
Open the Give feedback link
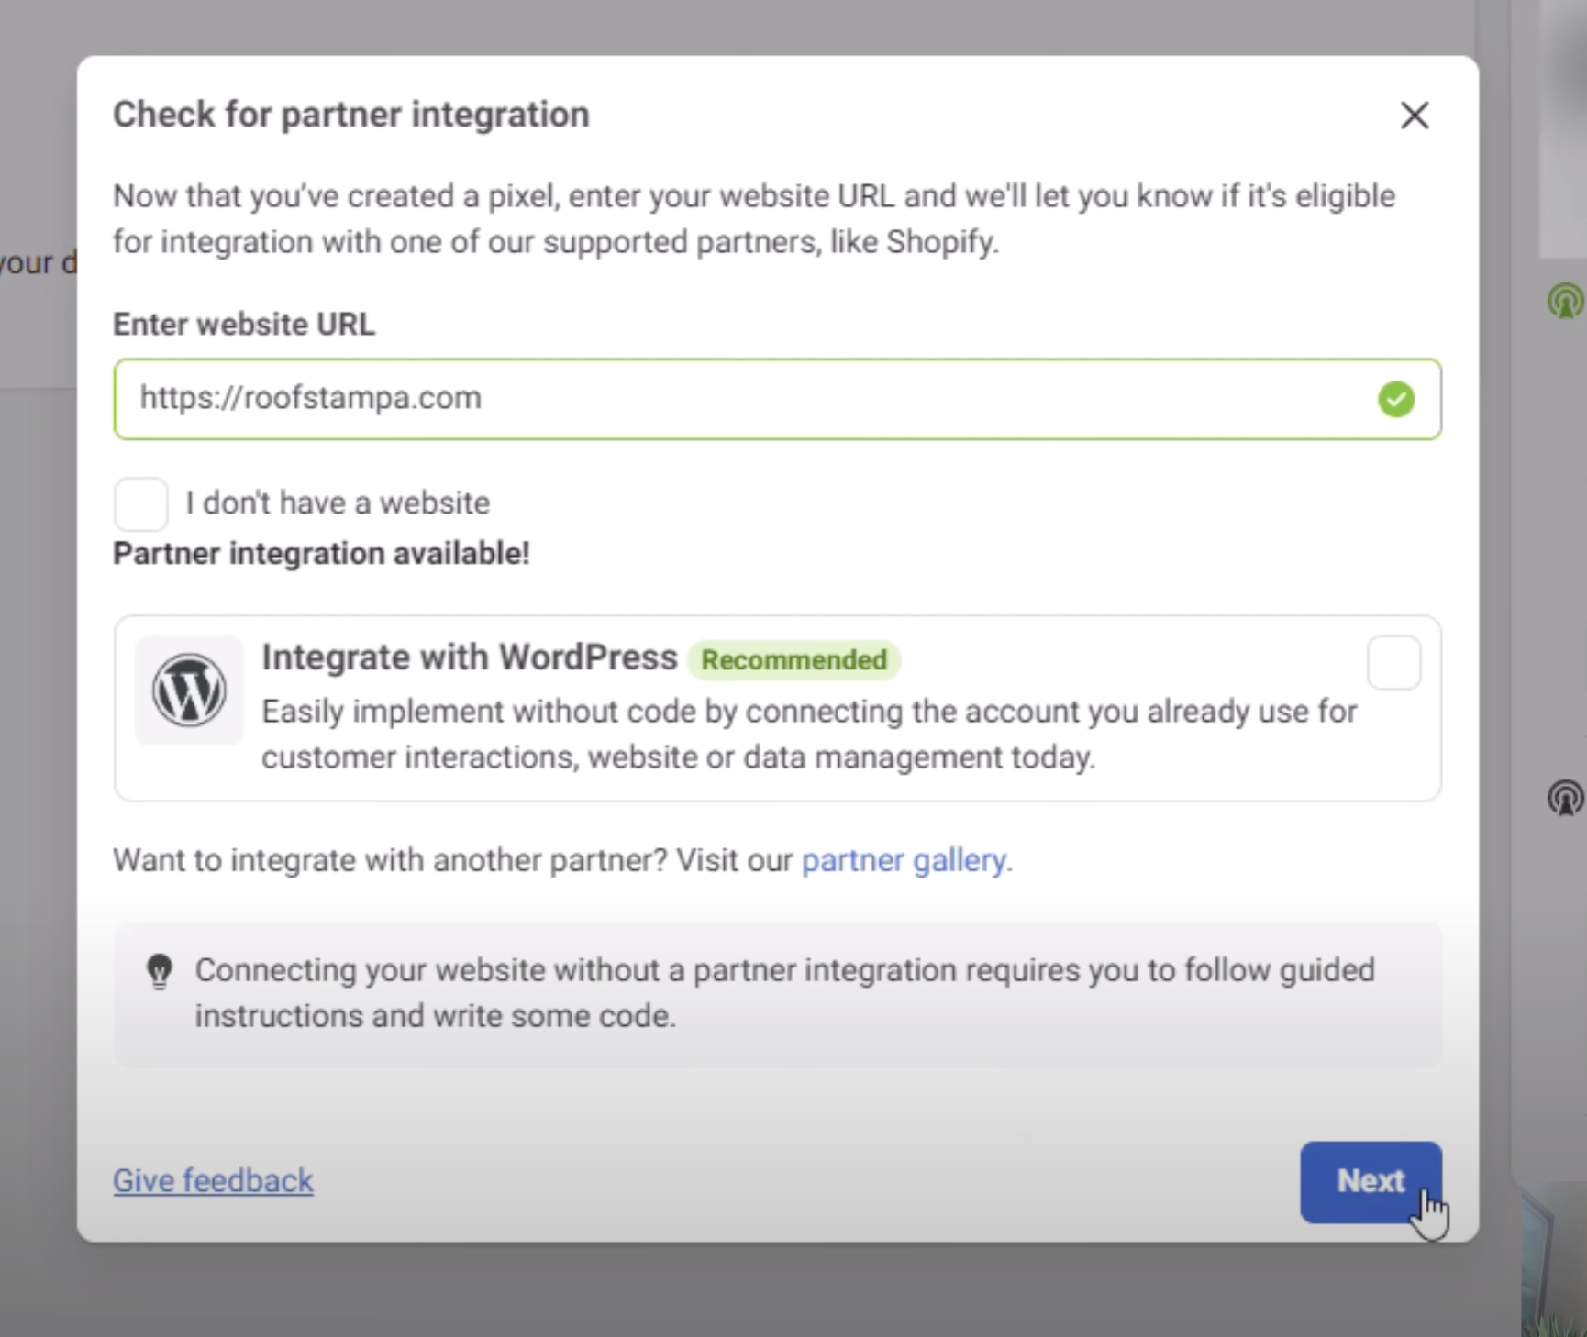[x=213, y=1180]
